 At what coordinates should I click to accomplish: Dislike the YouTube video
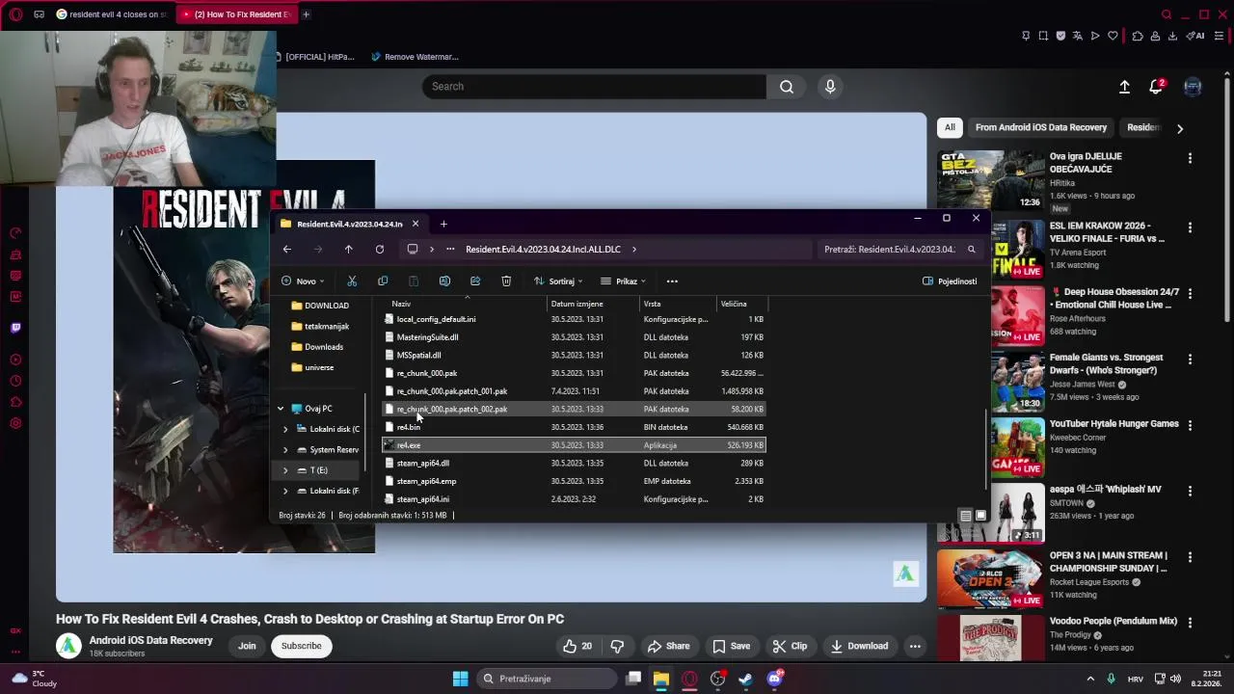pyautogui.click(x=617, y=646)
